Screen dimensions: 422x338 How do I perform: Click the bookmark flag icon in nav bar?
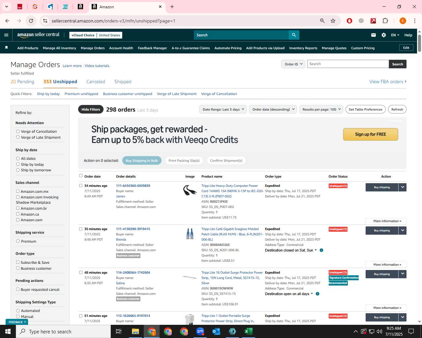coord(6,48)
